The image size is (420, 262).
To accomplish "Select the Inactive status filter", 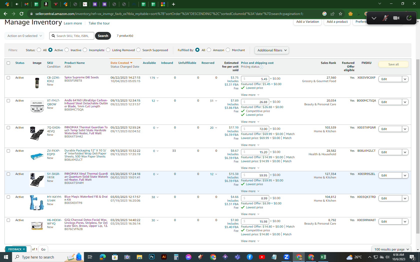I will (67, 50).
